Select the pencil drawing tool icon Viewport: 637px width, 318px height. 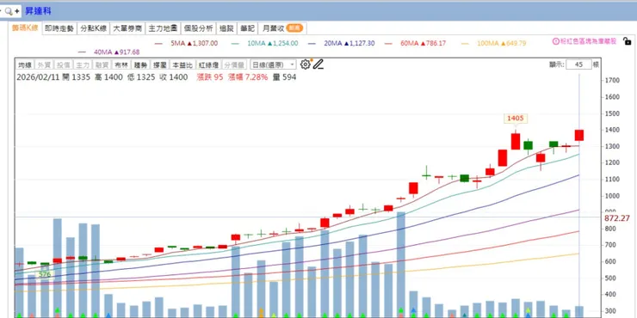(318, 64)
